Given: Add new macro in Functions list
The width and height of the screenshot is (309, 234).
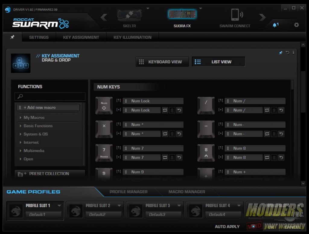Looking at the screenshot, I should [x=48, y=108].
